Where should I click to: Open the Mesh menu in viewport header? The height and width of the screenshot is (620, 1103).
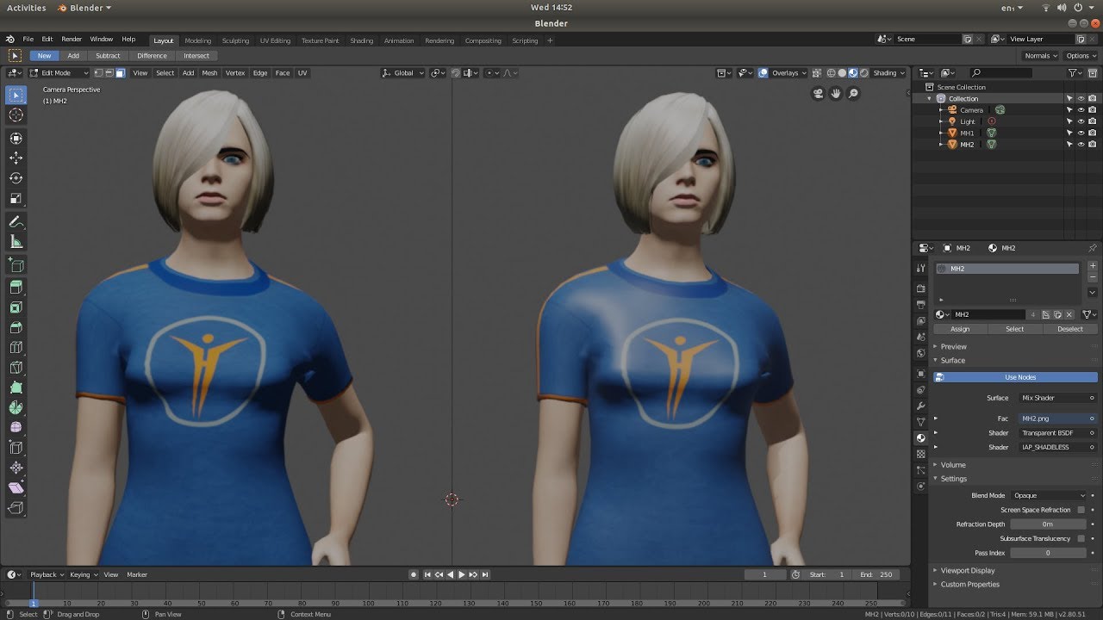point(209,73)
